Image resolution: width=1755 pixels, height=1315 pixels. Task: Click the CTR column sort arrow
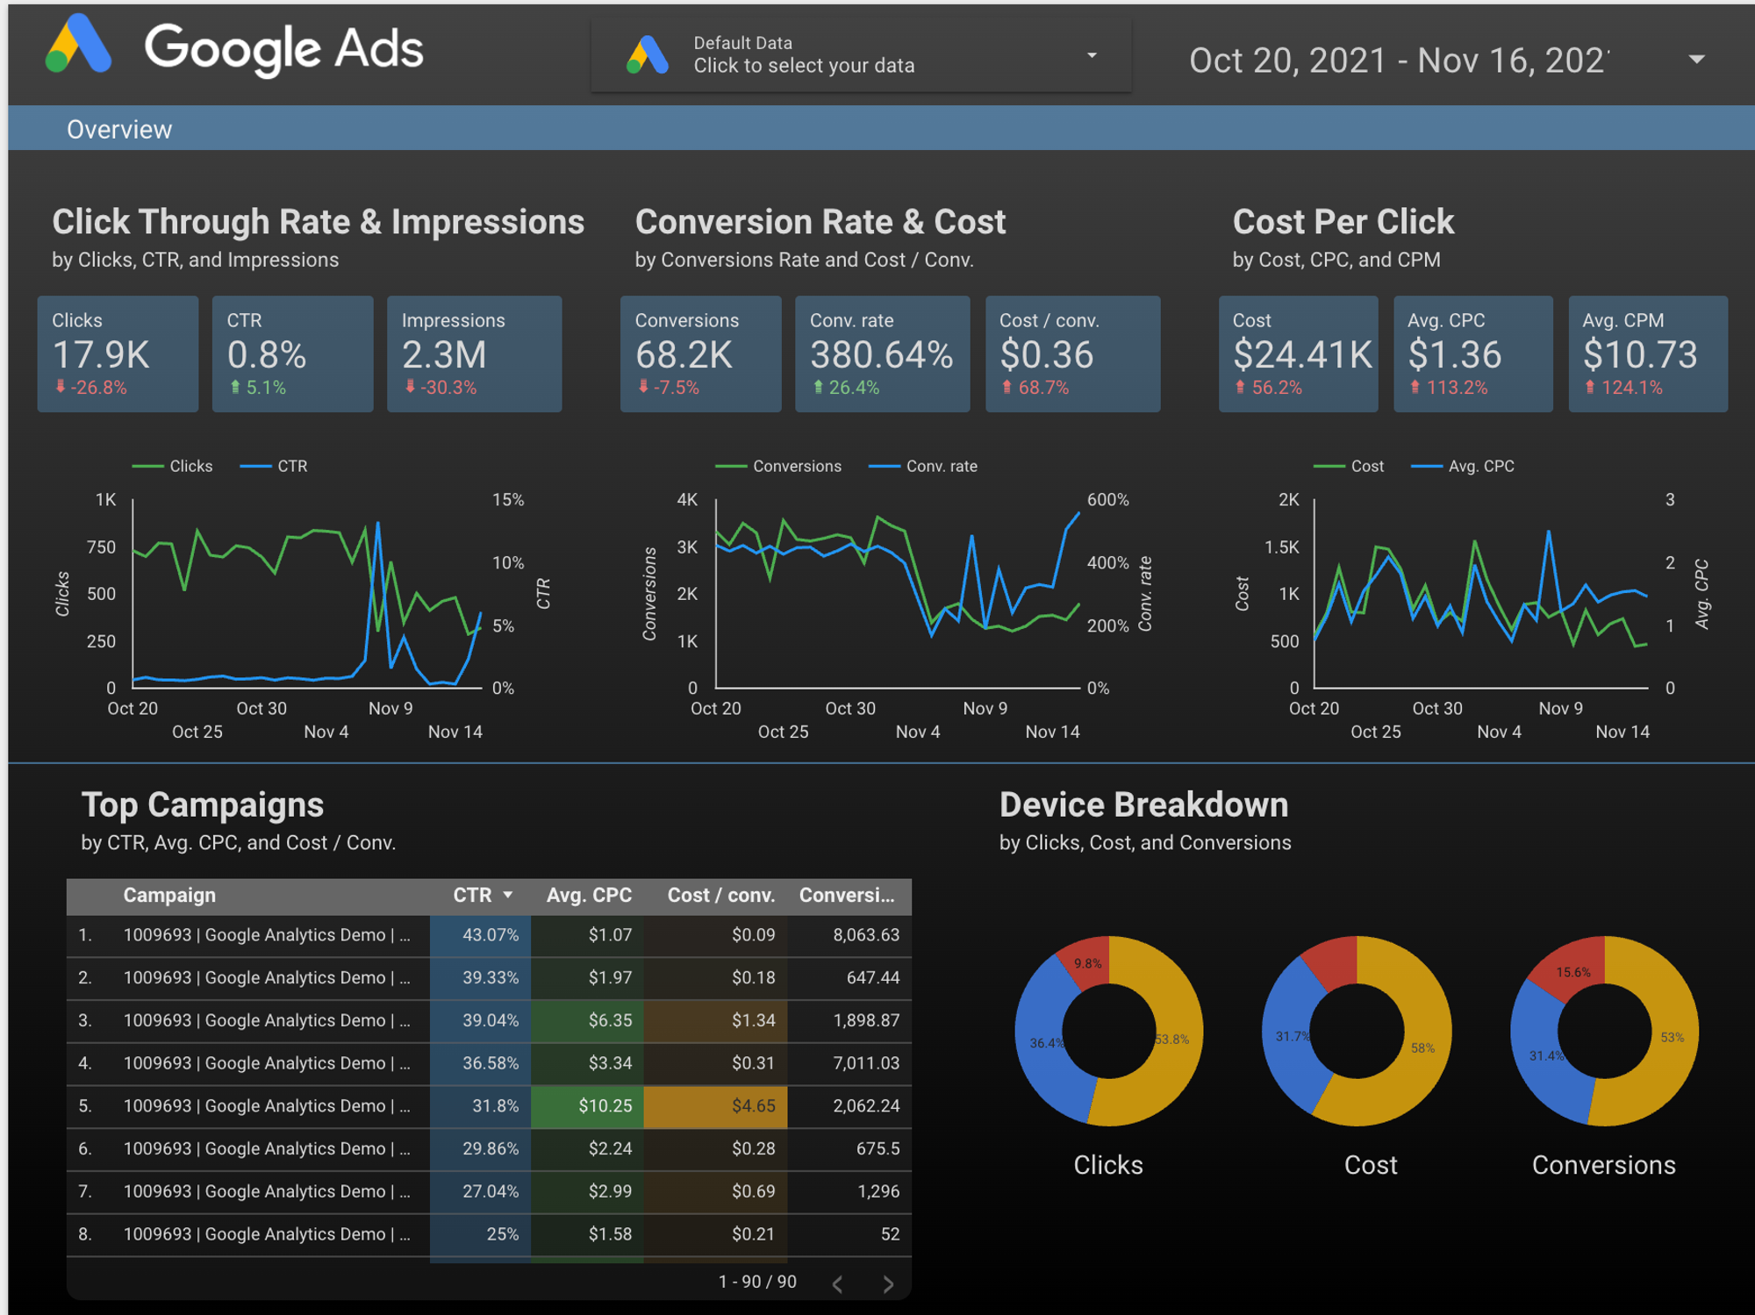coord(507,895)
